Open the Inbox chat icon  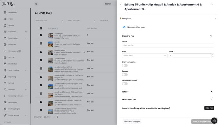[x=5, y=19]
